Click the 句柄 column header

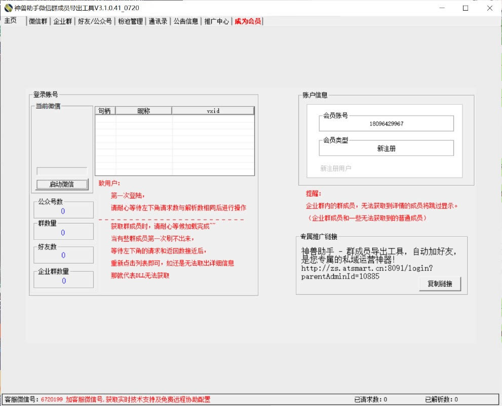click(x=105, y=111)
